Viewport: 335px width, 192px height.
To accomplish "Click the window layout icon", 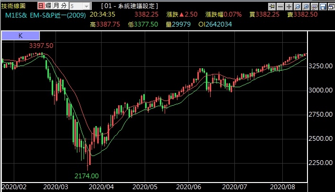I will 331,7.
